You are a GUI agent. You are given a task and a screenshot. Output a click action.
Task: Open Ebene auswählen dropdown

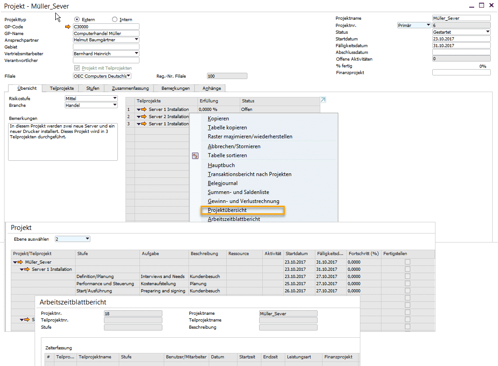click(x=87, y=239)
